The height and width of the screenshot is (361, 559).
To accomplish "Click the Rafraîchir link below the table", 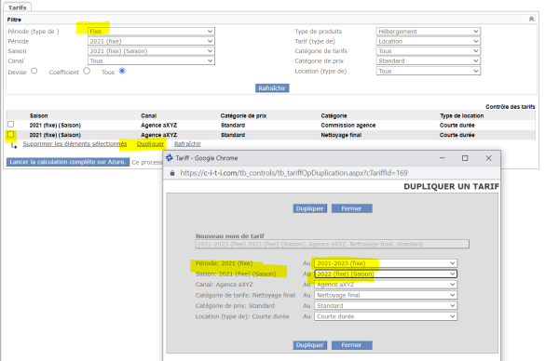I will 187,144.
